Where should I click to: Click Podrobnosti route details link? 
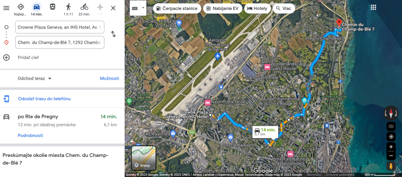coord(30,135)
